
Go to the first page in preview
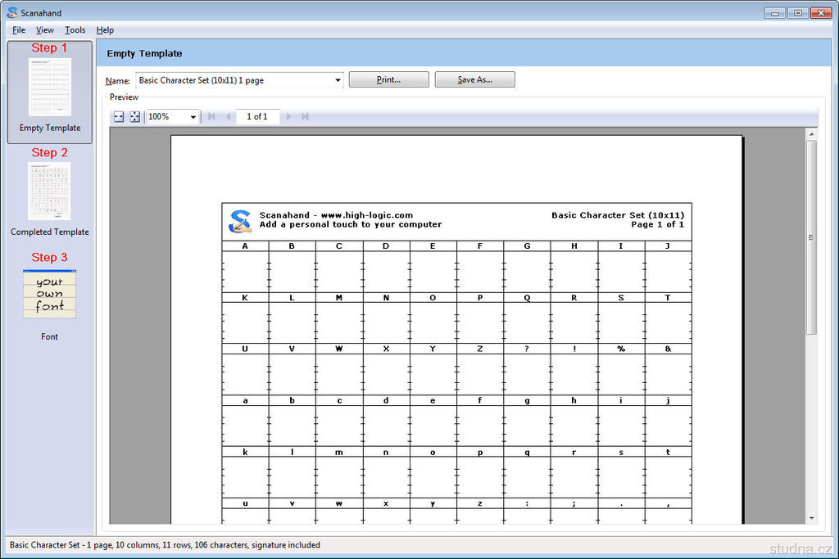[x=211, y=117]
